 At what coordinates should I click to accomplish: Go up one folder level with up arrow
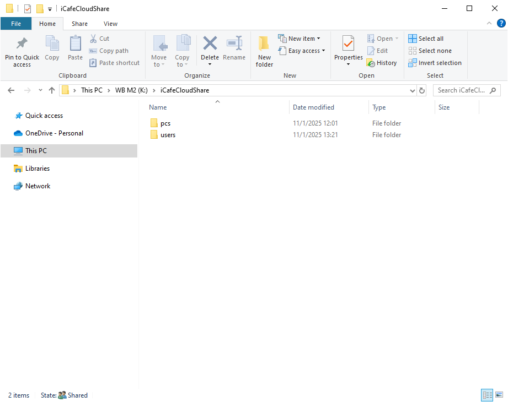[52, 90]
